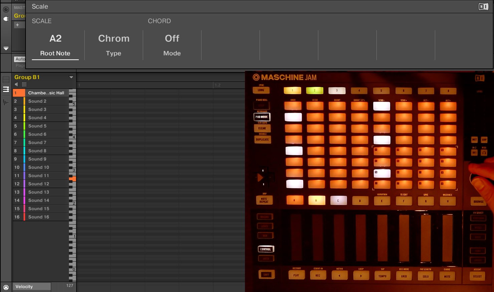Expand the Group B1 dropdown arrow

pos(71,77)
